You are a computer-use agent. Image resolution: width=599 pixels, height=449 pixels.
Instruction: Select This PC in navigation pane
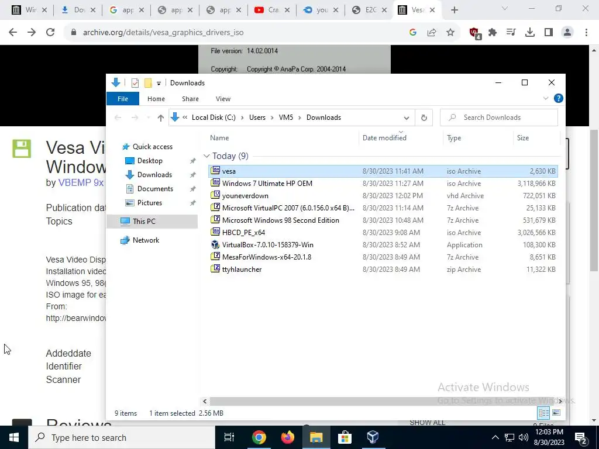(x=152, y=222)
